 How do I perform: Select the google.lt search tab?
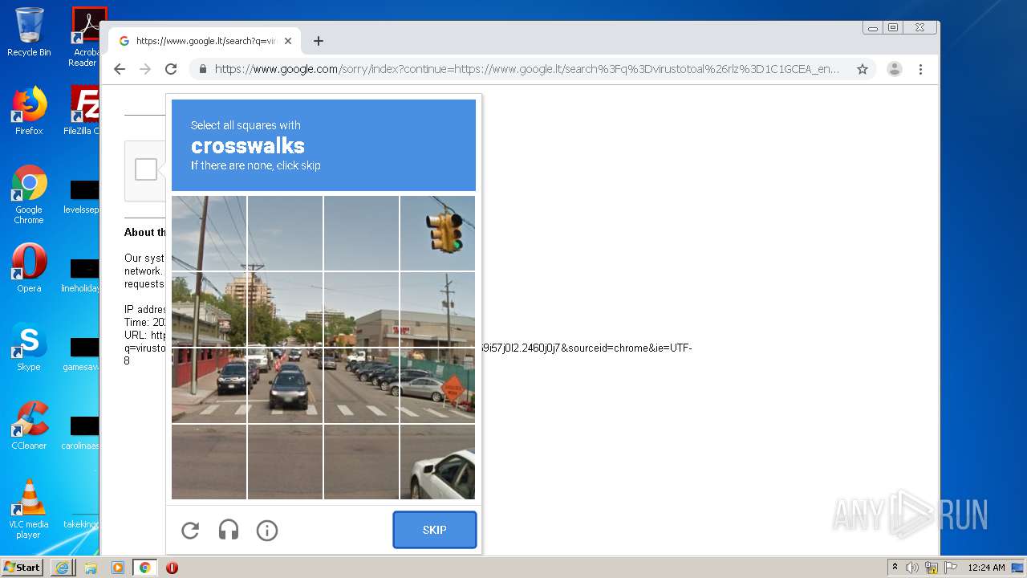(x=205, y=41)
